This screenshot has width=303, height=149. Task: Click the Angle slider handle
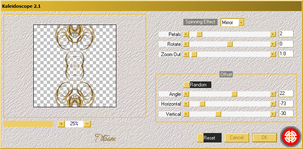click(234, 94)
